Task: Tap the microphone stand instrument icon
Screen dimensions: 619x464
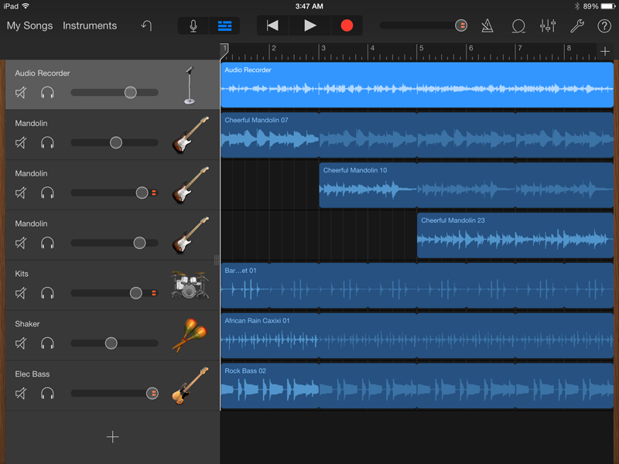Action: (190, 85)
